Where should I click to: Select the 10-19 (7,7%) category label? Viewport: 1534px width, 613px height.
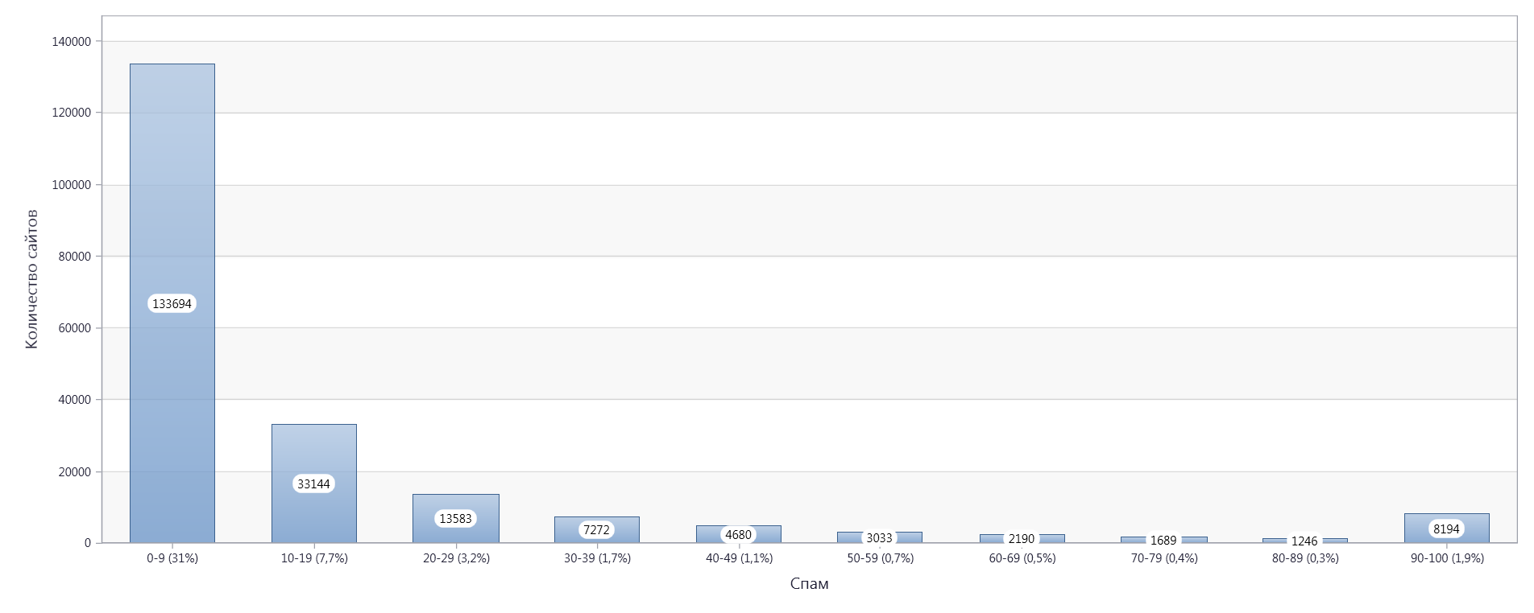point(314,558)
